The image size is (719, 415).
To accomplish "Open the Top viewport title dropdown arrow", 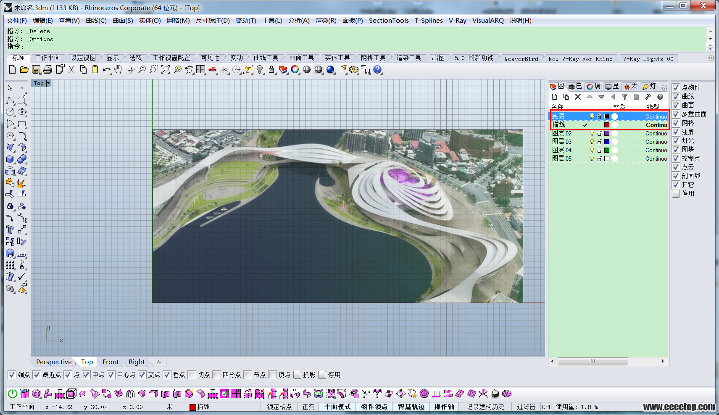I will [48, 83].
